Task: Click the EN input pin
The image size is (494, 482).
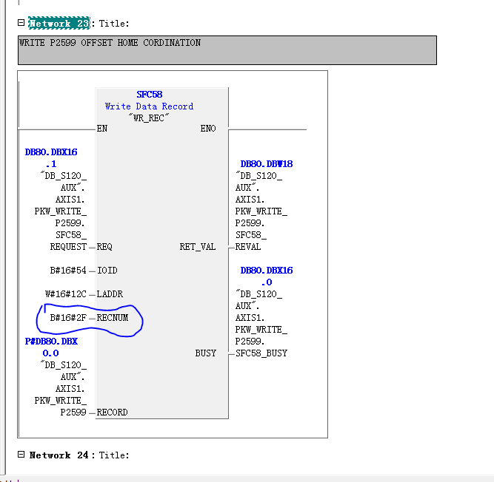Action: tap(102, 129)
